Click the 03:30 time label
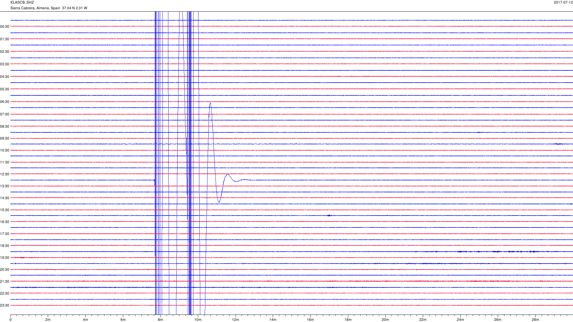Viewport: 573px width, 322px height. [4, 64]
